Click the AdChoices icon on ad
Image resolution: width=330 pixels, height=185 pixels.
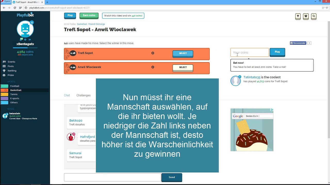[272, 110]
